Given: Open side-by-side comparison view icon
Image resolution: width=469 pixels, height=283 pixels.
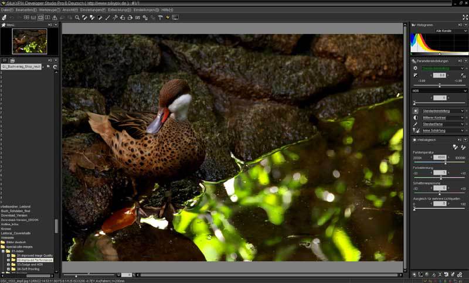Looking at the screenshot, I should point(47,18).
